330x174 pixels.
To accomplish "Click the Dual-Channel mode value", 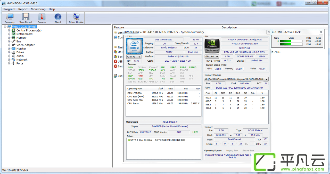I will 235,139.
